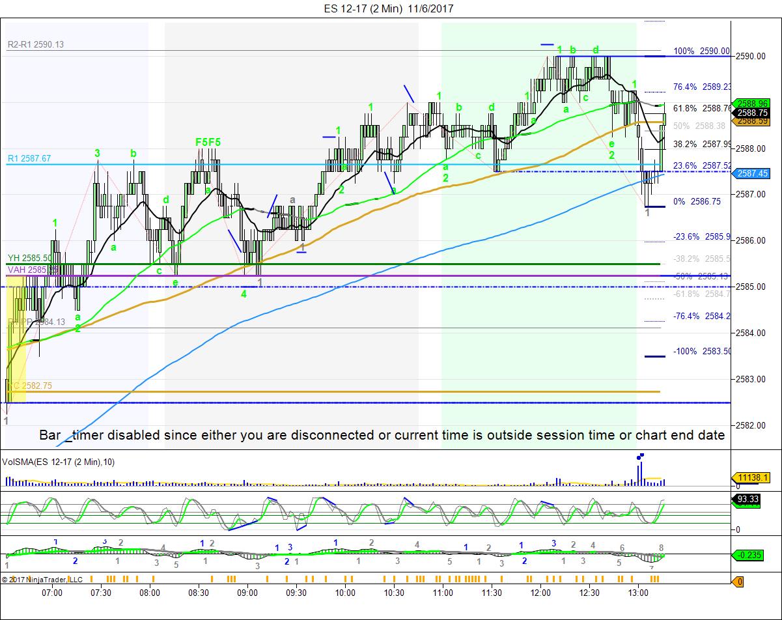Click the gold 2582.75 level label
This screenshot has height=620, width=782.
click(x=29, y=386)
